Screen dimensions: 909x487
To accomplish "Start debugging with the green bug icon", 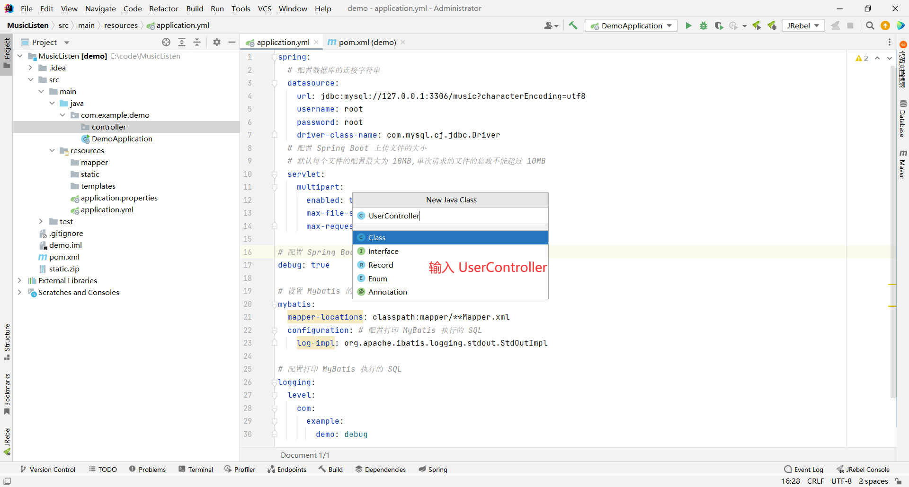I will (x=704, y=26).
